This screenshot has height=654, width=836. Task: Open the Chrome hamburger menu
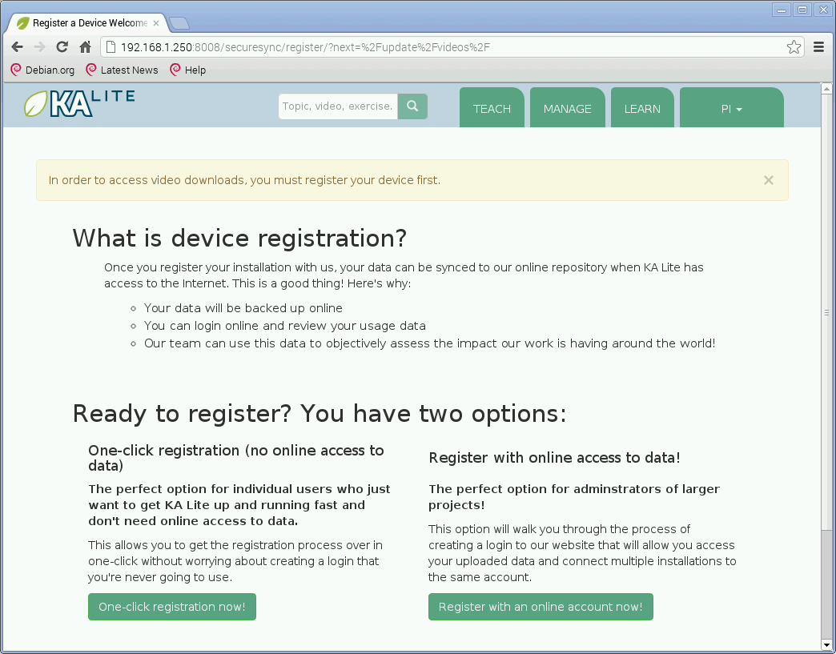(x=818, y=47)
